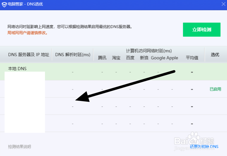Click the DNS 服务器及 IP 地址 column header
The height and width of the screenshot is (156, 227).
point(29,55)
